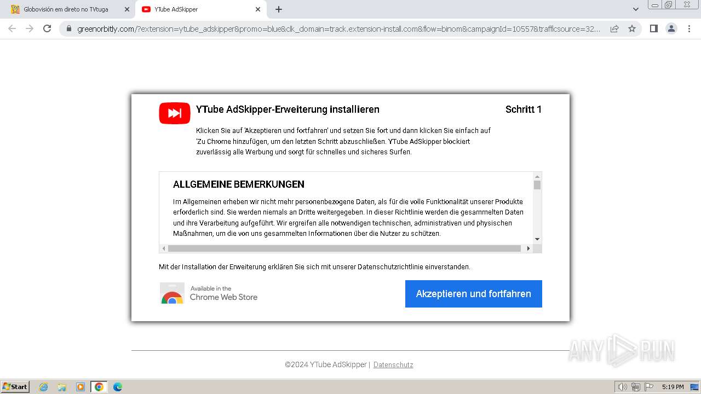
Task: Click the 5:19 PM taskbar clock
Action: (673, 387)
